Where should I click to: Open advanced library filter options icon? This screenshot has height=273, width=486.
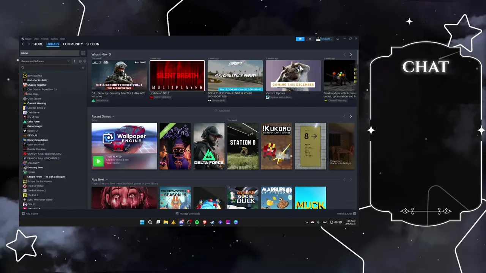[x=83, y=68]
